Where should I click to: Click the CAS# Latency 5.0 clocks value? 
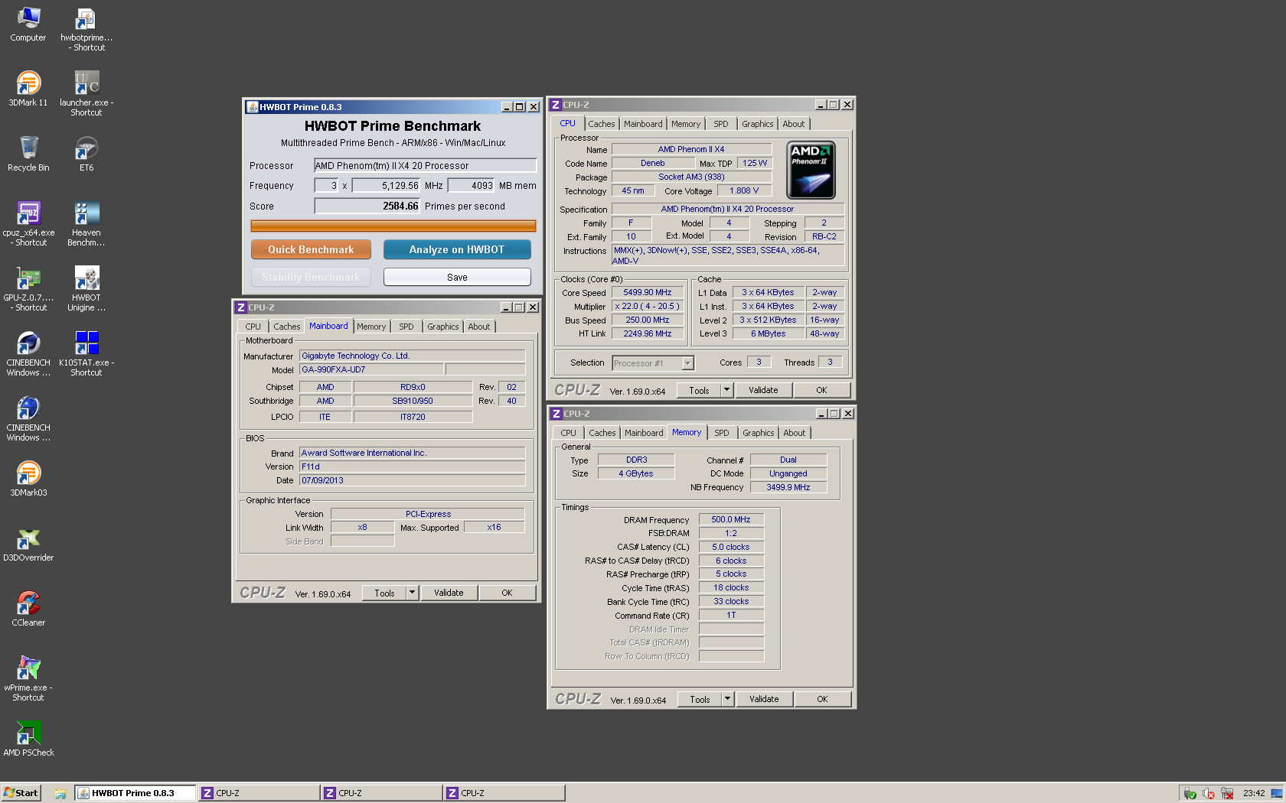click(731, 547)
